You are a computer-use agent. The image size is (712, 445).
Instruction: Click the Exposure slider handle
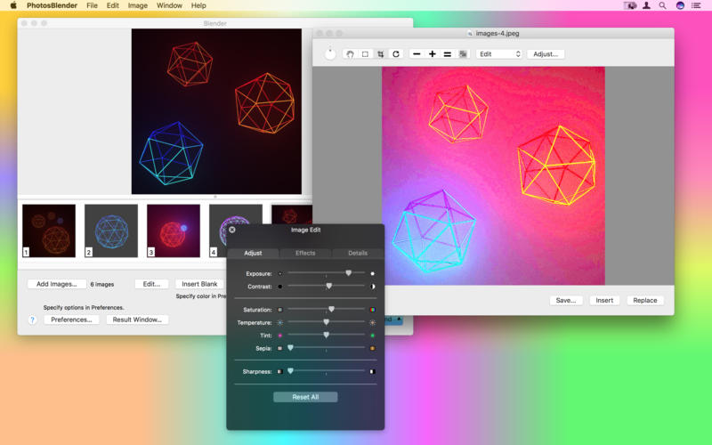348,273
